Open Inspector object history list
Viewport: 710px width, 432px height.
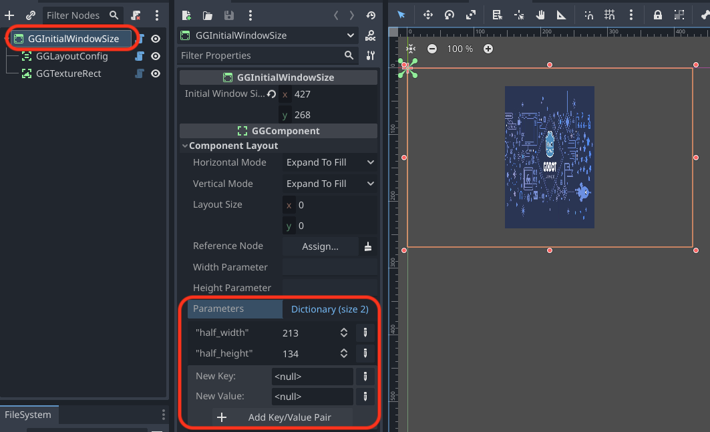click(371, 15)
